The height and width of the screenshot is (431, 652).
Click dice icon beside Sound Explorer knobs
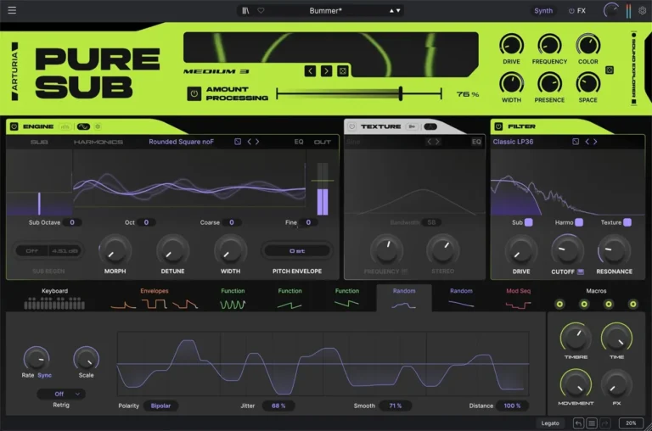click(x=610, y=70)
